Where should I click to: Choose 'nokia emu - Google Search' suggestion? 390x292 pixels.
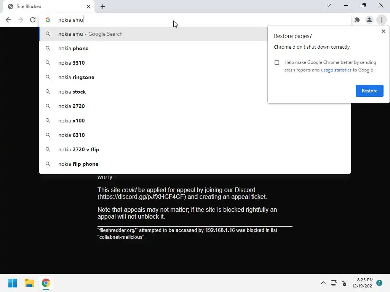[153, 34]
